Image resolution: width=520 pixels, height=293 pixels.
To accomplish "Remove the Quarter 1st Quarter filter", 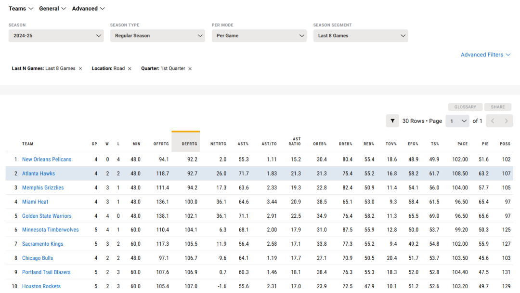I will point(190,69).
